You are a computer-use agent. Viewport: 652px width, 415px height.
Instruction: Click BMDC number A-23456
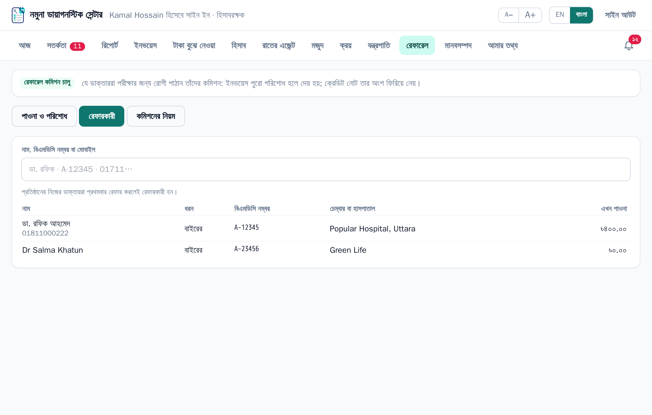click(246, 249)
